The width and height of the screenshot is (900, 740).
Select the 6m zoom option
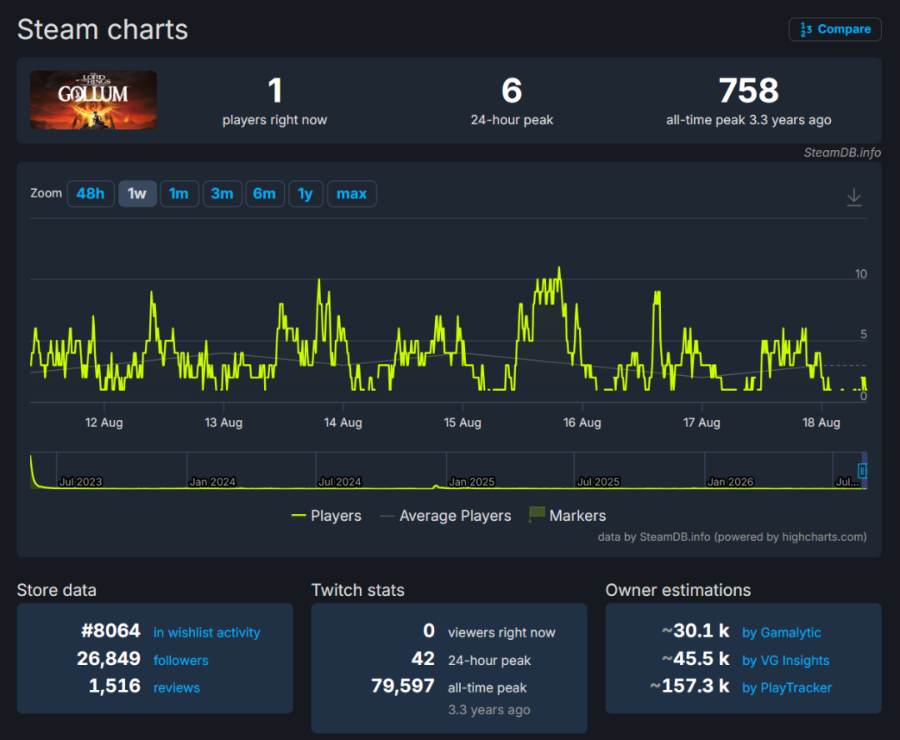(265, 193)
